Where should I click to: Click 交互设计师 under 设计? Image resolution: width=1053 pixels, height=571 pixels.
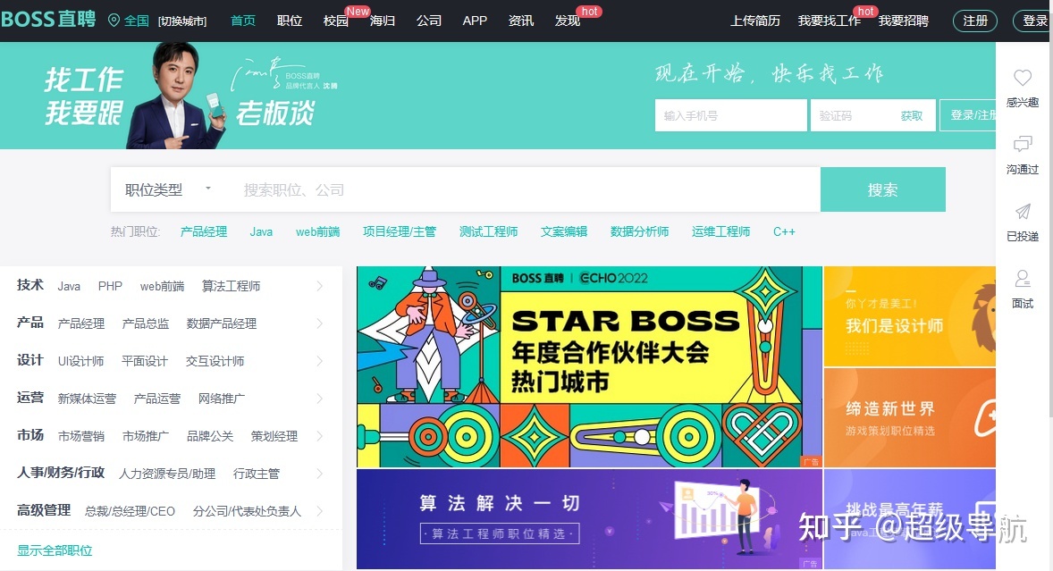(x=215, y=361)
